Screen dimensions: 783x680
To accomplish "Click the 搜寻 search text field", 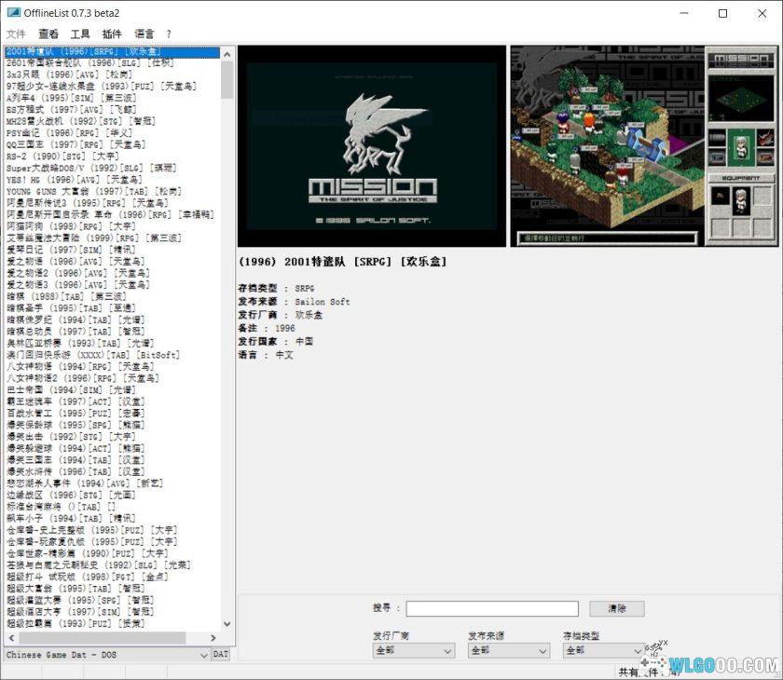I will click(x=492, y=608).
